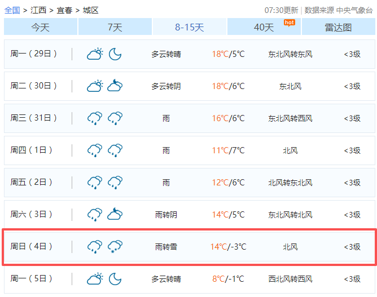
Task: Click the snow icon for 周日(4日)
Action: (115, 247)
